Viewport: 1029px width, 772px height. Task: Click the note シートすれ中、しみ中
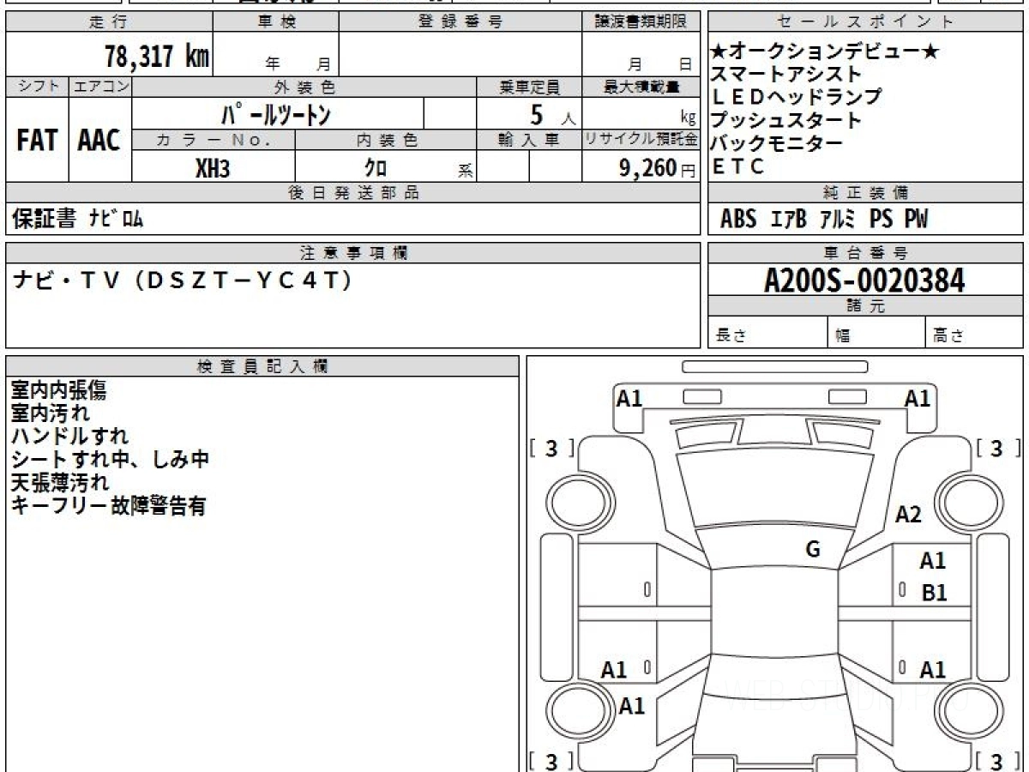coord(110,460)
